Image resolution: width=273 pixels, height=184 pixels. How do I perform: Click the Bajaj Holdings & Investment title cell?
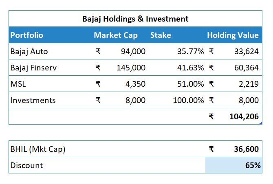point(135,19)
